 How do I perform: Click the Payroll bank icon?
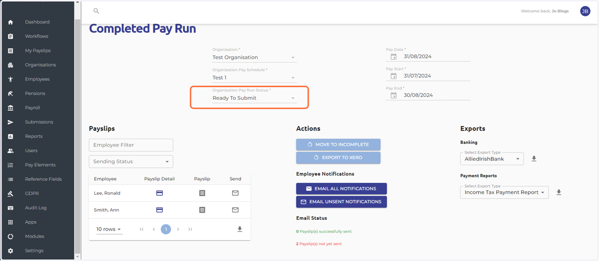pos(10,108)
